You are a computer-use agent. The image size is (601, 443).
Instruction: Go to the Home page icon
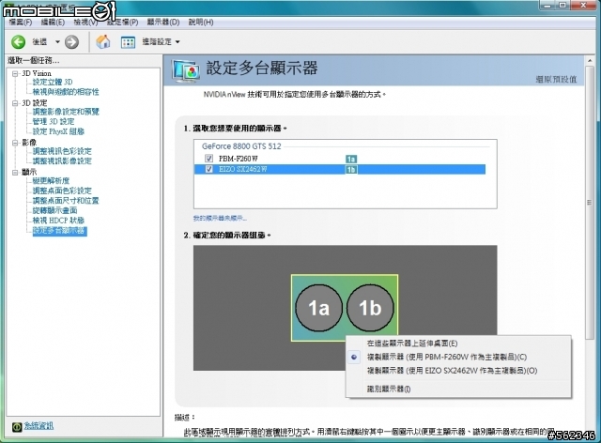click(x=102, y=41)
